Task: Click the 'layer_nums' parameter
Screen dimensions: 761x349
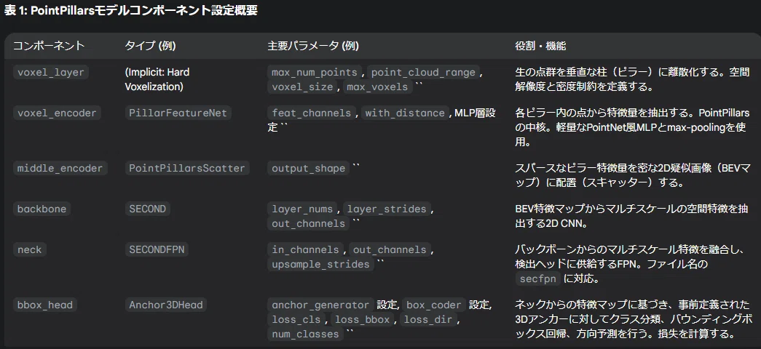Action: click(x=302, y=209)
